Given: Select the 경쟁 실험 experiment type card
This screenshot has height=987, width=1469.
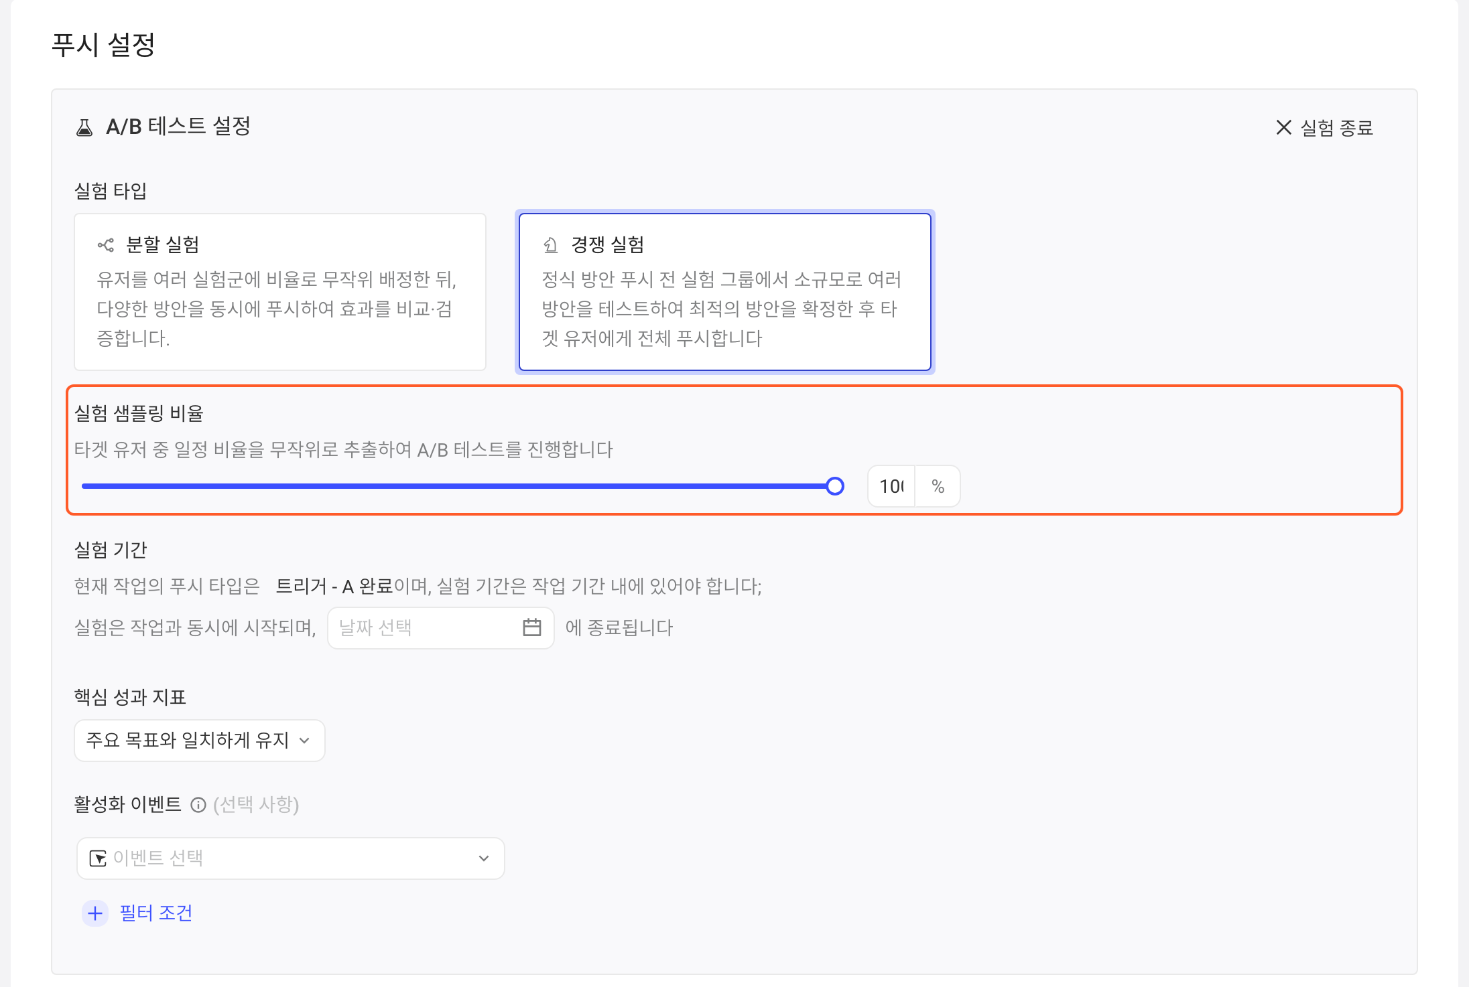Looking at the screenshot, I should pyautogui.click(x=725, y=292).
